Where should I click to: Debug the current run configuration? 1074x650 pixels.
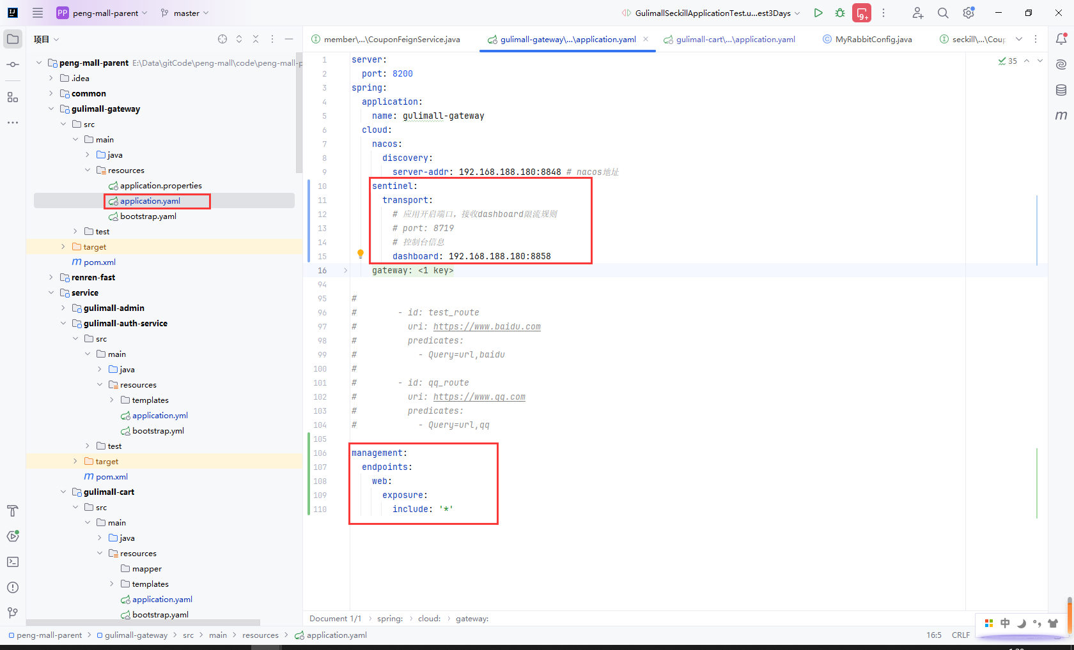[840, 13]
